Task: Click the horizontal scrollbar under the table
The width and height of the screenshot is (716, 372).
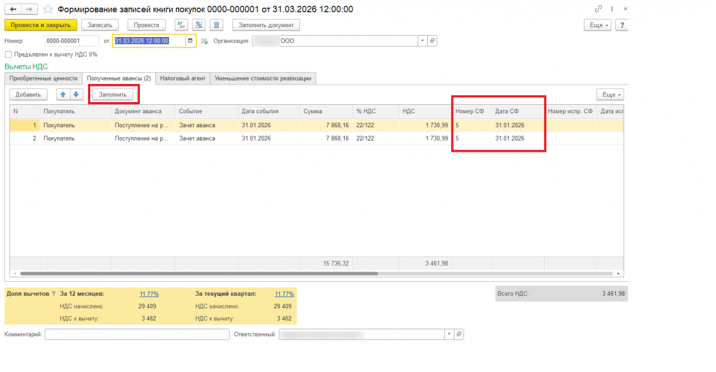Action: 199,273
